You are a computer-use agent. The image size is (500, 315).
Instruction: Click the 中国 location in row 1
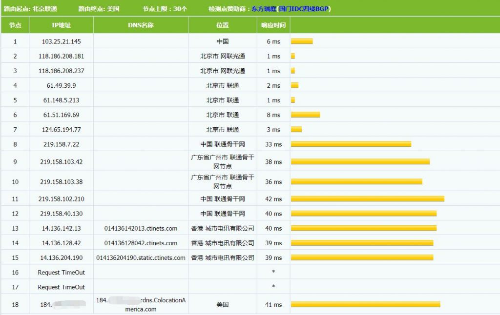click(x=223, y=41)
